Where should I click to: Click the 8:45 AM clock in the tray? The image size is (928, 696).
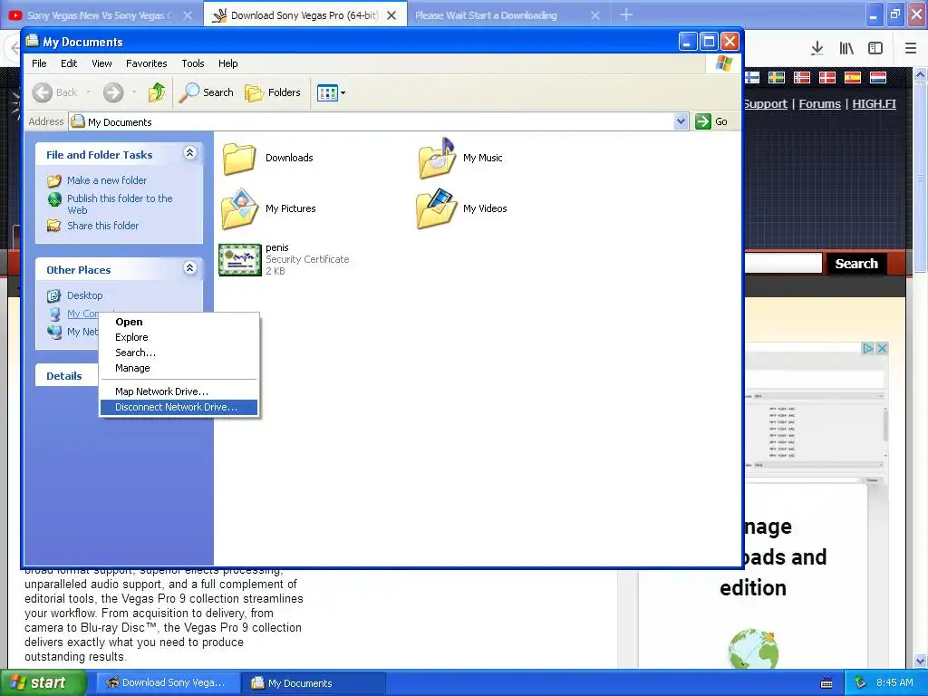[894, 683]
